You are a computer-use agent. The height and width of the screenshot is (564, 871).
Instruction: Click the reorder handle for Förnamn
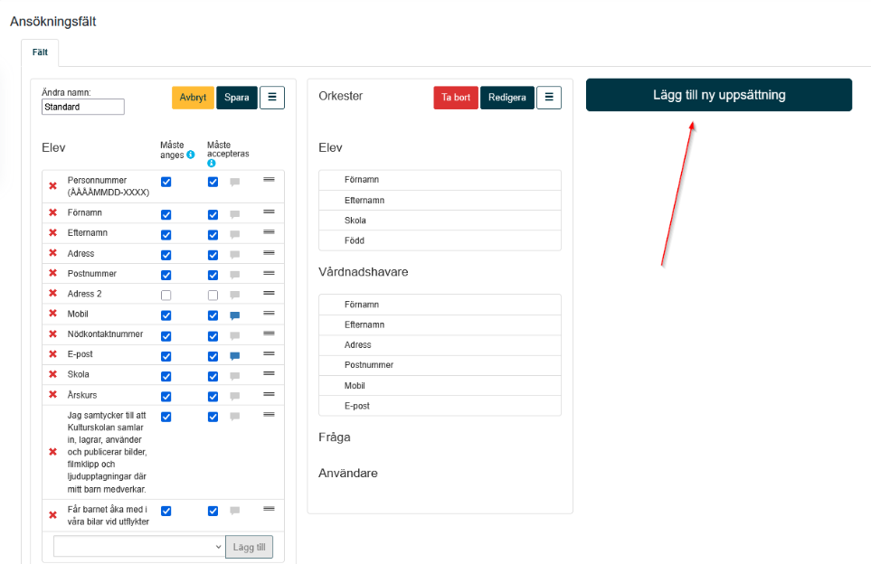tap(269, 211)
